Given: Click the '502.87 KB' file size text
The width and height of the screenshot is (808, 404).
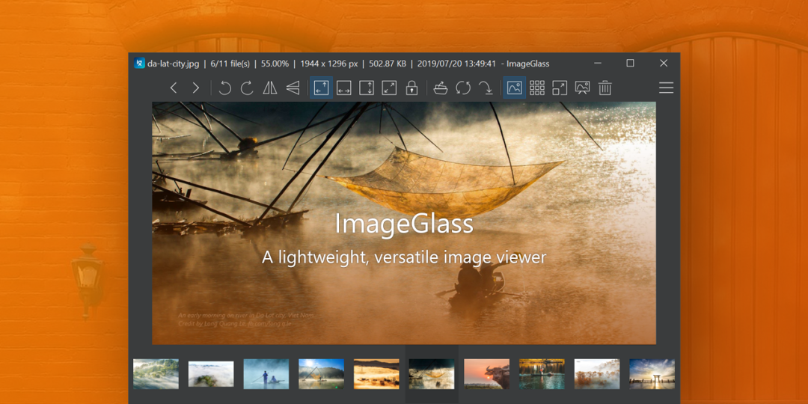Looking at the screenshot, I should pyautogui.click(x=388, y=64).
